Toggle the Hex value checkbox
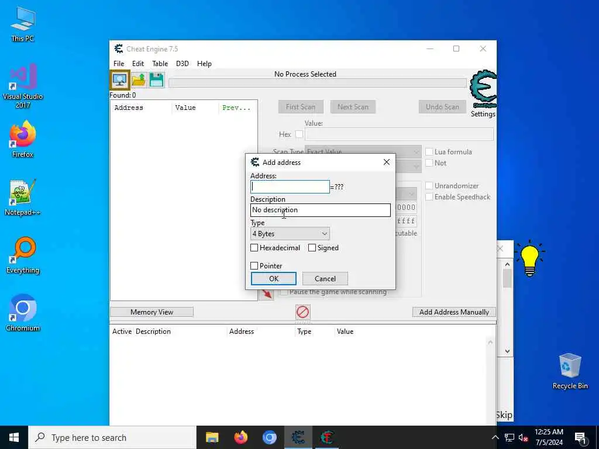This screenshot has width=599, height=449. coord(299,134)
